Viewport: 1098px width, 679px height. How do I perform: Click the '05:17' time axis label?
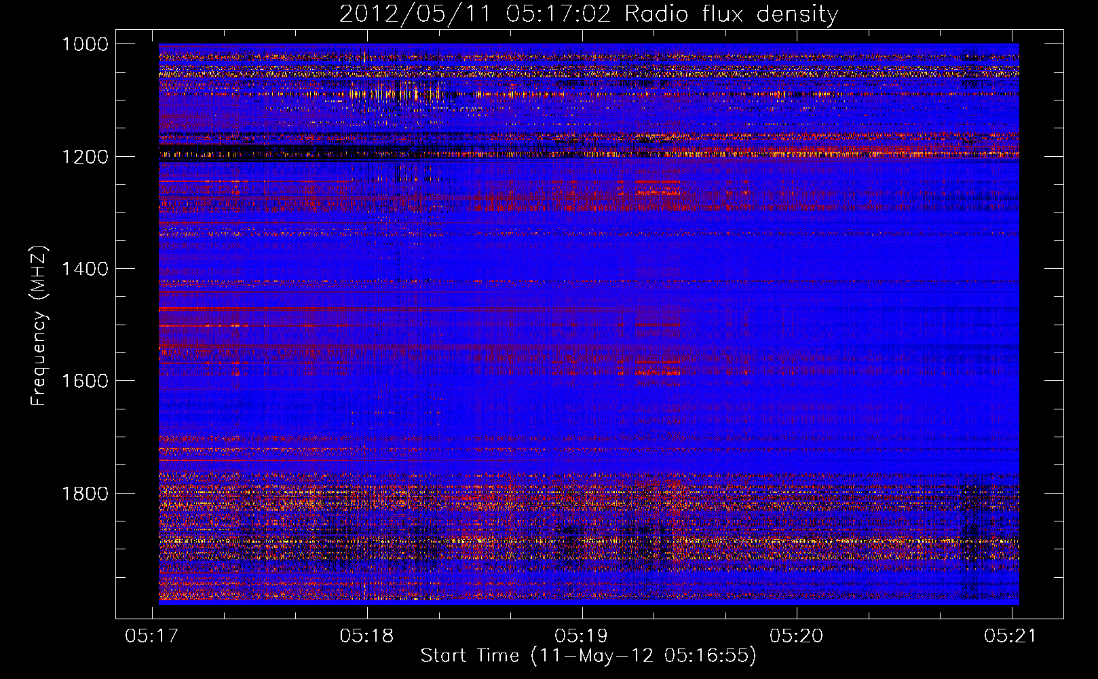[x=152, y=636]
